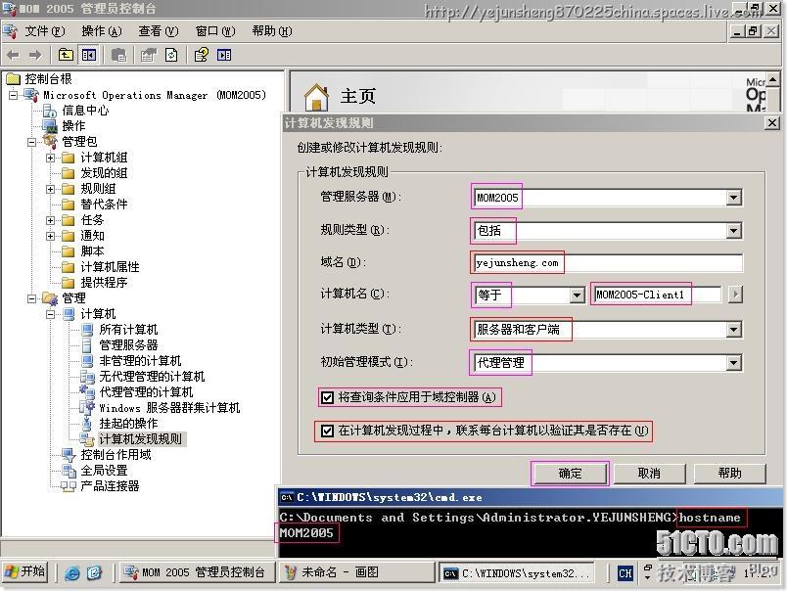Image resolution: width=787 pixels, height=591 pixels.
Task: Select 非管理的计算机 tree item
Action: click(x=140, y=361)
